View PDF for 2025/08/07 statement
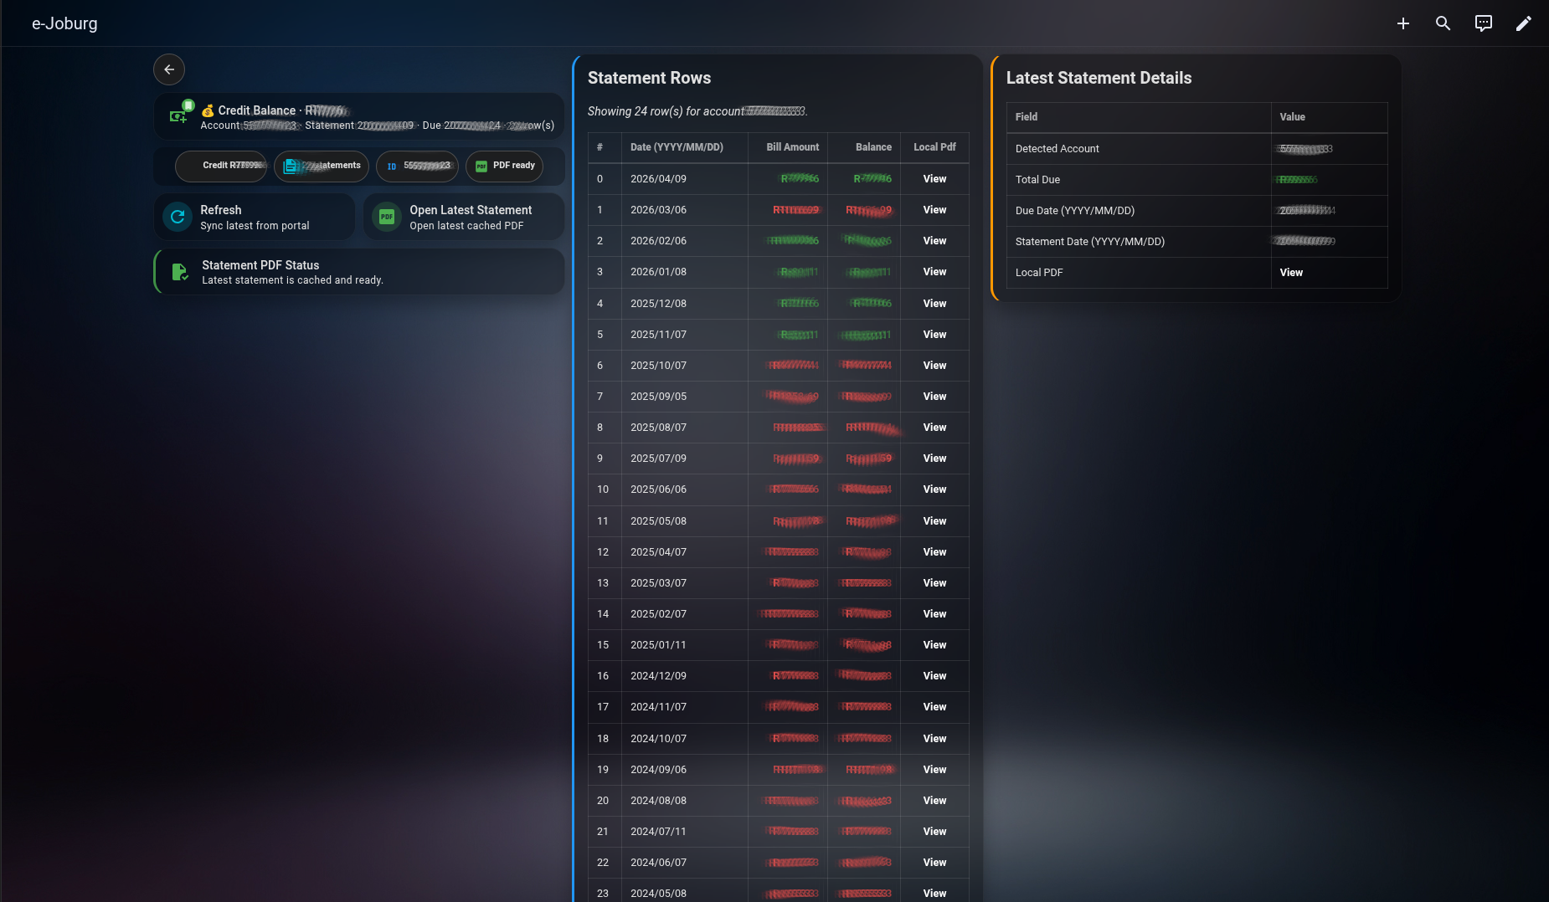The height and width of the screenshot is (902, 1549). click(934, 428)
